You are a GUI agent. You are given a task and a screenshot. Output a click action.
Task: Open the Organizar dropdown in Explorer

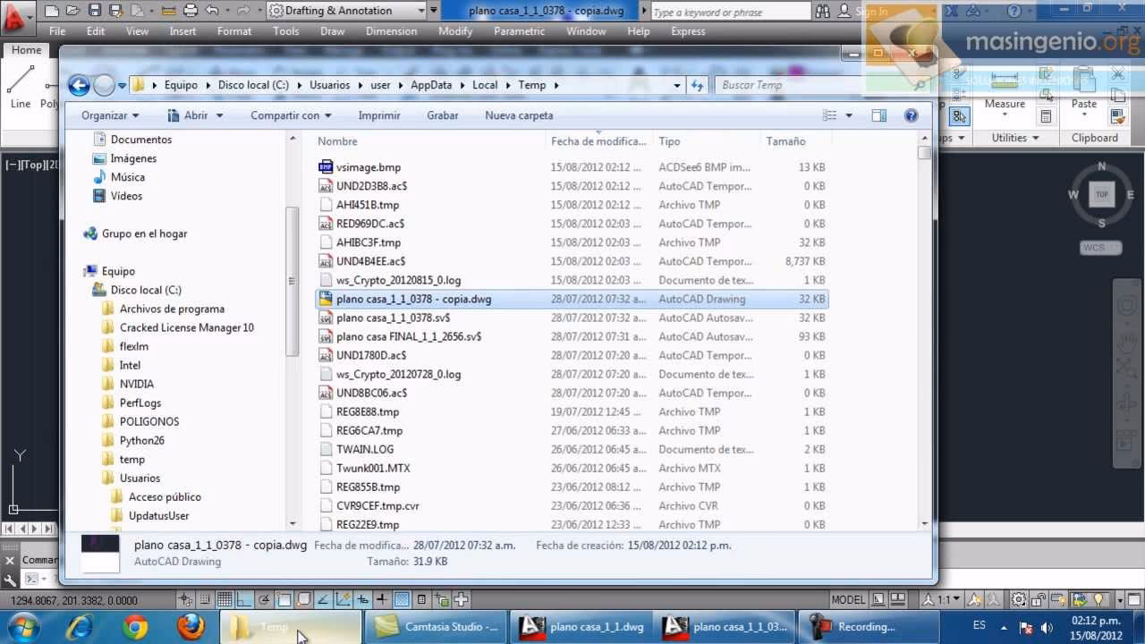coord(108,115)
